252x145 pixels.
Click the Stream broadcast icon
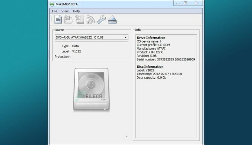[91, 19]
